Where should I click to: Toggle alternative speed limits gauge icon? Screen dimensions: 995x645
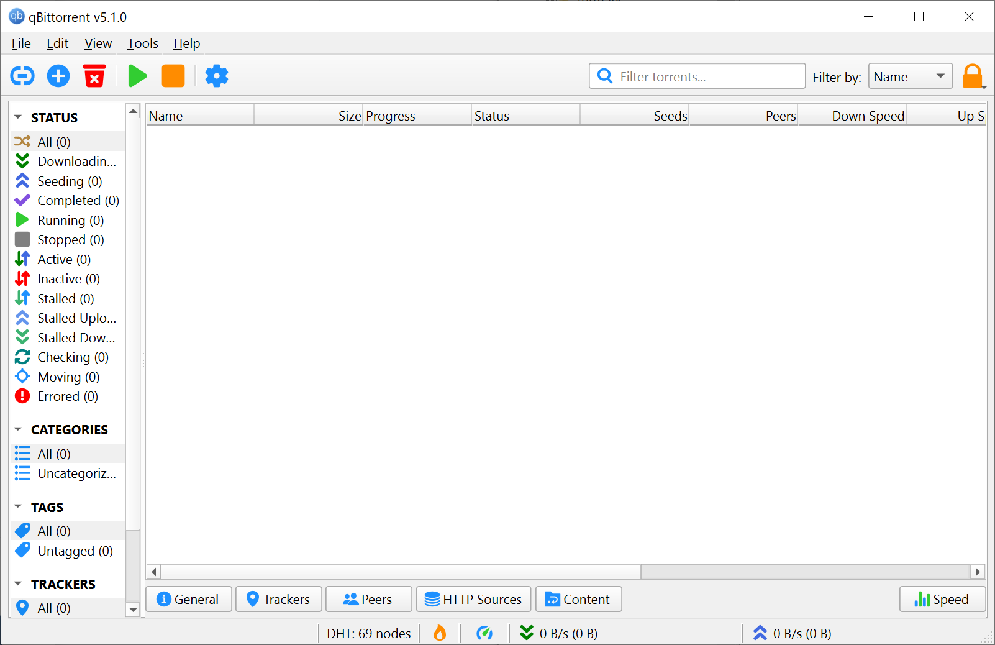(x=484, y=633)
